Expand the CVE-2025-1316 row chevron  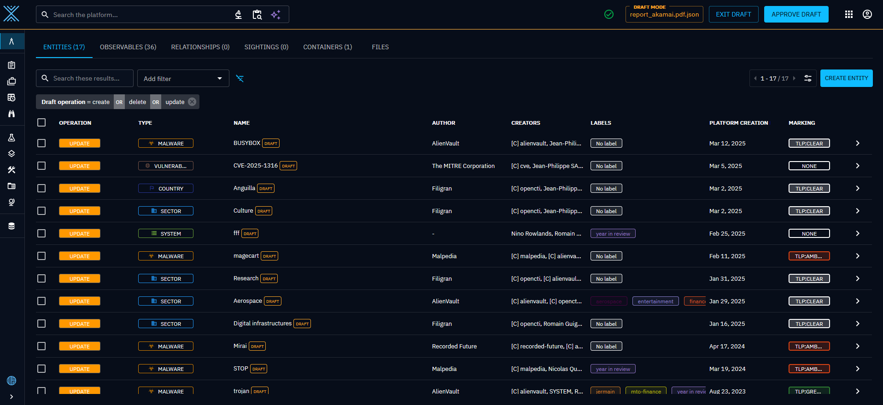(858, 166)
